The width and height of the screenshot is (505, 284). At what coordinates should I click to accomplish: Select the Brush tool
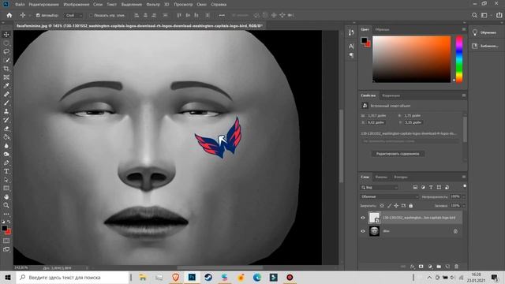6,103
